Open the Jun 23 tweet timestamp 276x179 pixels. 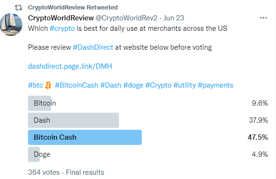pyautogui.click(x=174, y=18)
